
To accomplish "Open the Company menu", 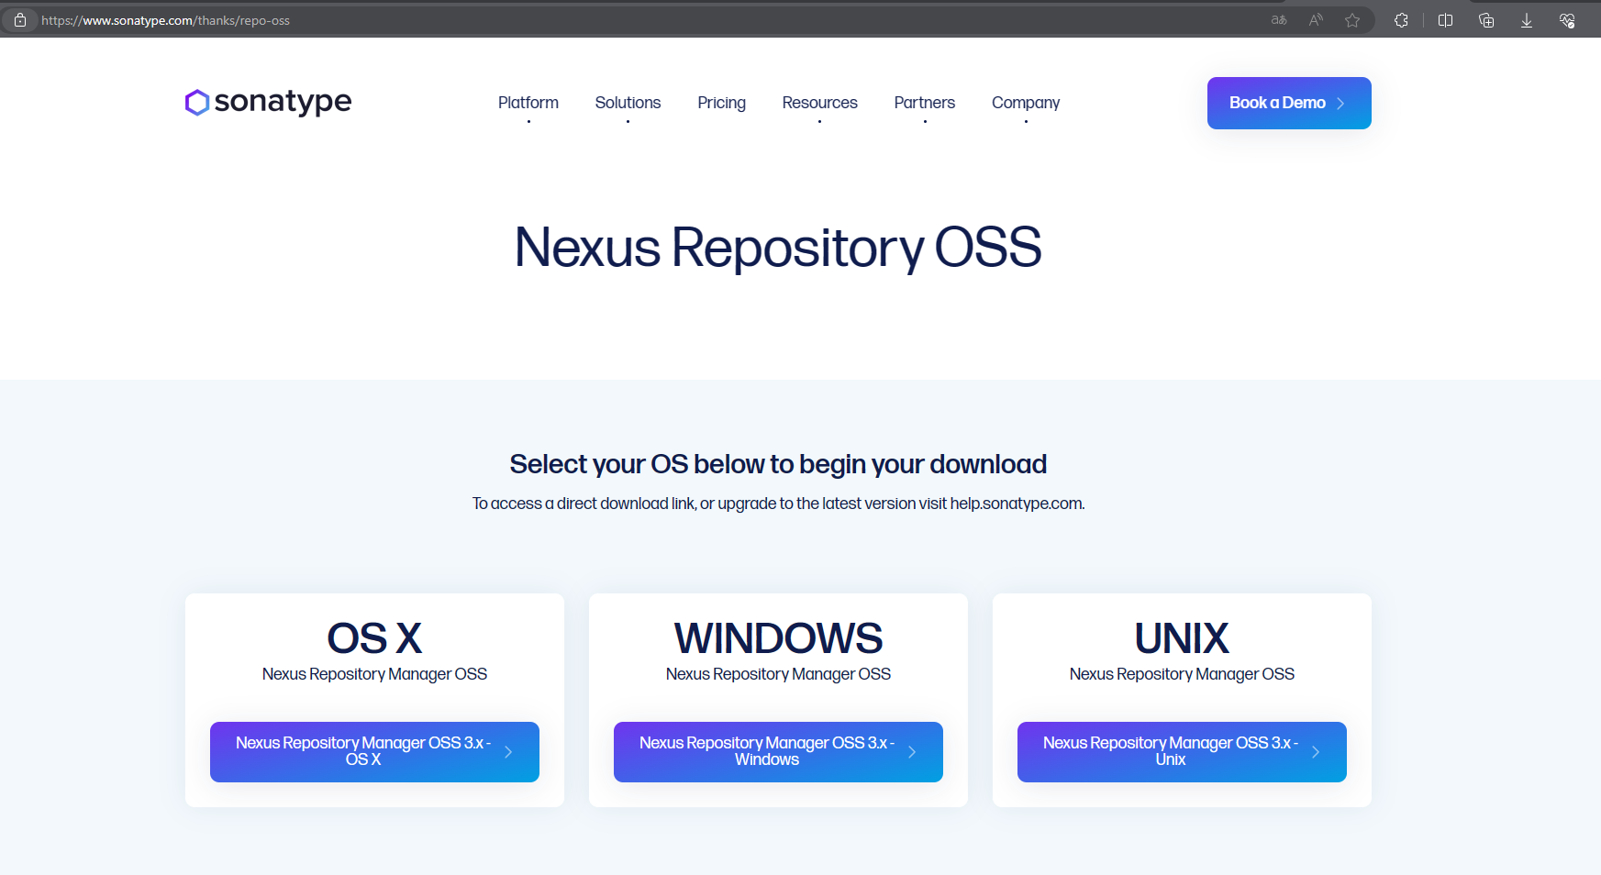I will [1026, 103].
